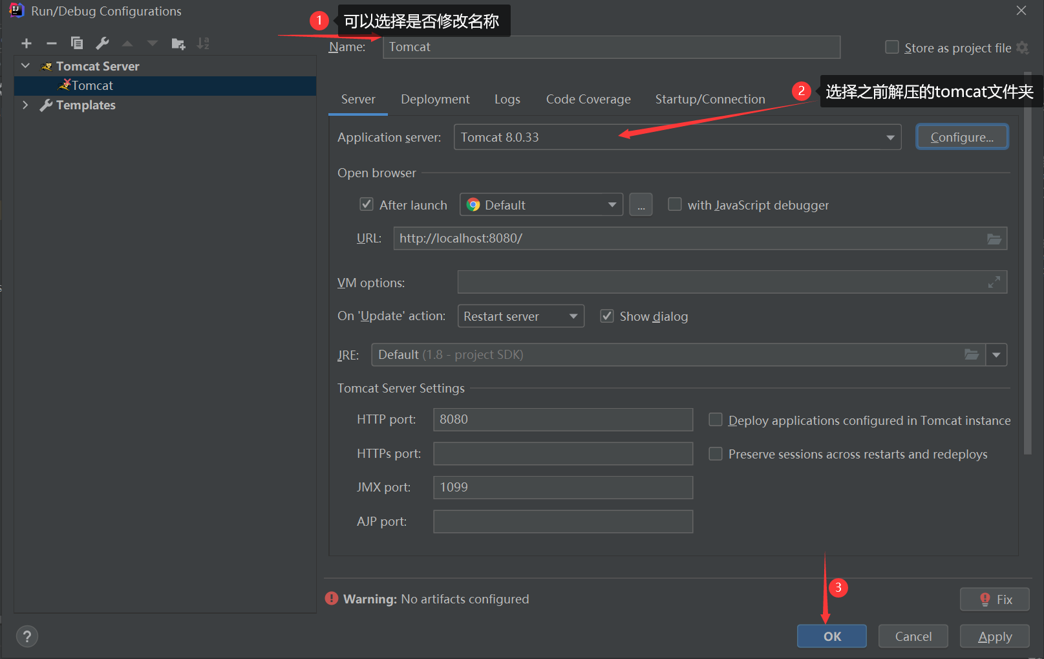Move configuration down arrow
The width and height of the screenshot is (1044, 659).
tap(153, 43)
